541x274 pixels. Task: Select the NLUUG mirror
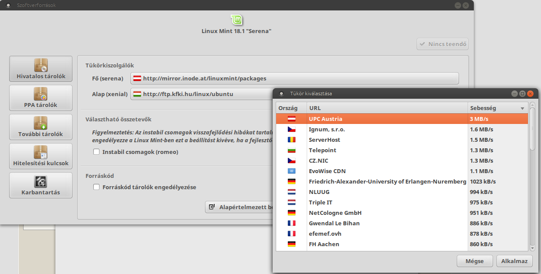[x=402, y=192]
